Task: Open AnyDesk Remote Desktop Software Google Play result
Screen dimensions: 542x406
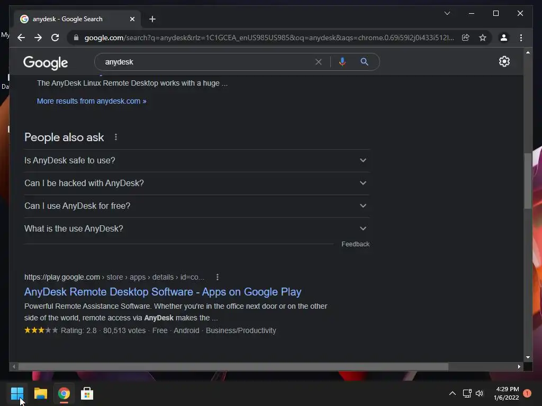Action: click(x=163, y=292)
